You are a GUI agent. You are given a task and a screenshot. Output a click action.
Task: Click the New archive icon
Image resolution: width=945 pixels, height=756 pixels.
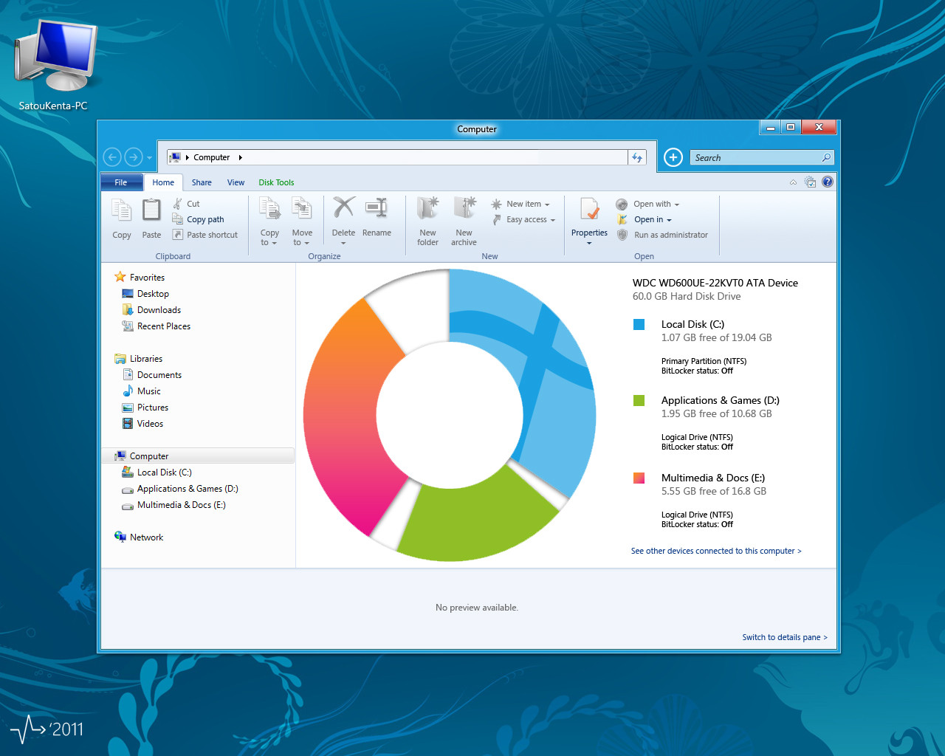tap(464, 210)
